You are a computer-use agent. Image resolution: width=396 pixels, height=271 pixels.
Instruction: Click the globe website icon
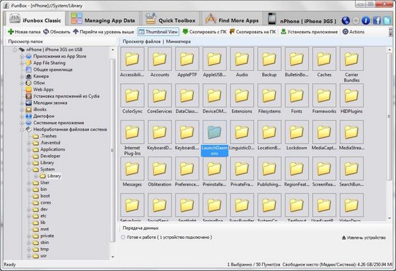[x=345, y=20]
